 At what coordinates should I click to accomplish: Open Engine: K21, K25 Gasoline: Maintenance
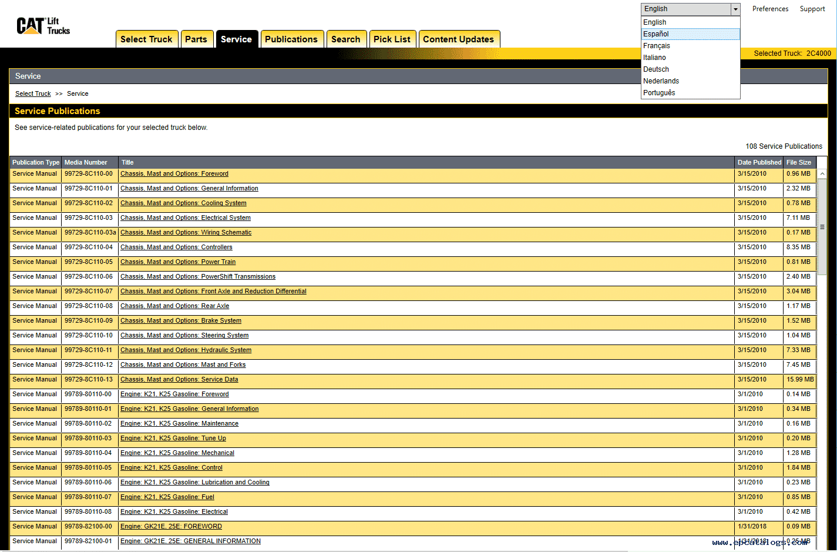click(x=179, y=424)
